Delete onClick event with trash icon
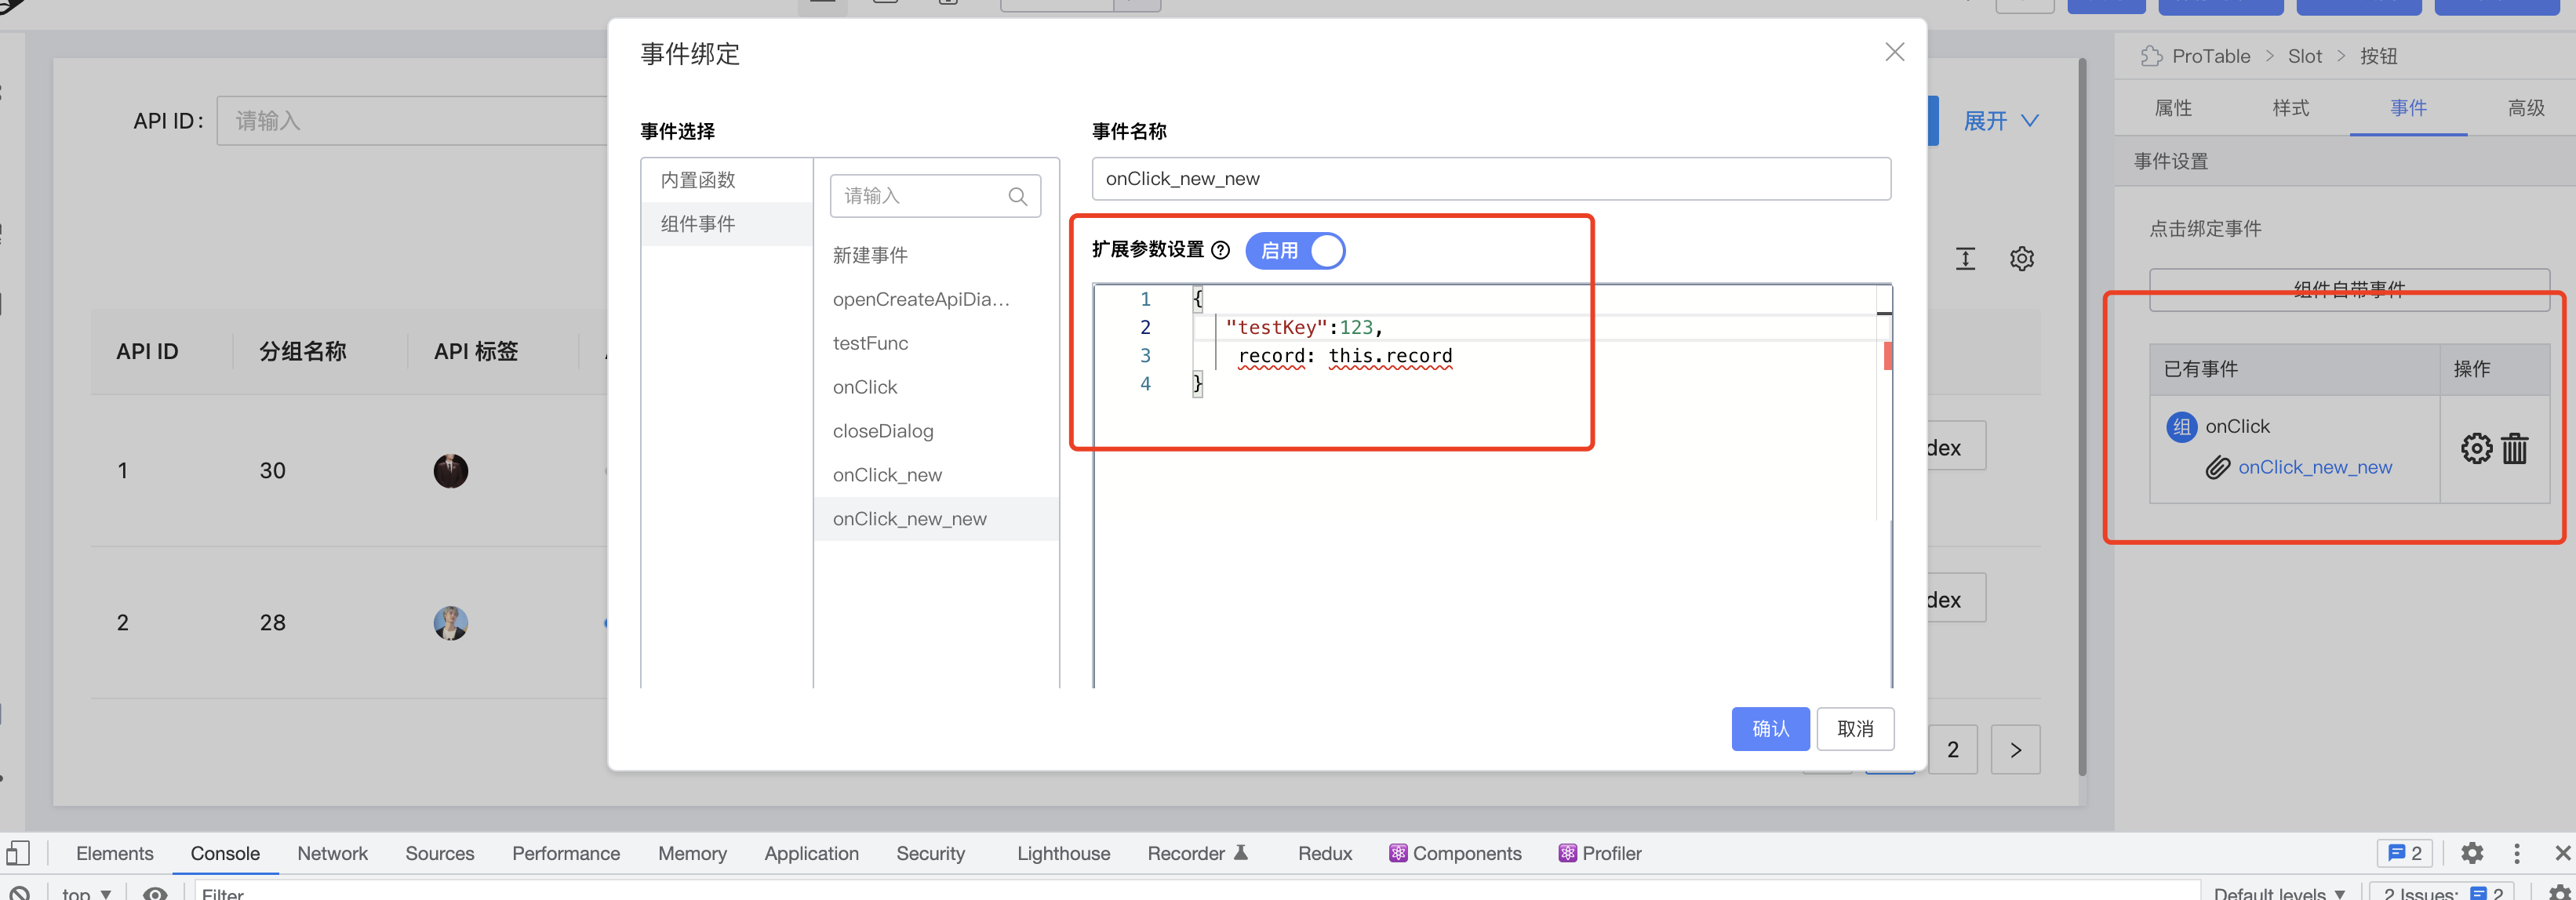This screenshot has width=2576, height=900. pyautogui.click(x=2514, y=448)
